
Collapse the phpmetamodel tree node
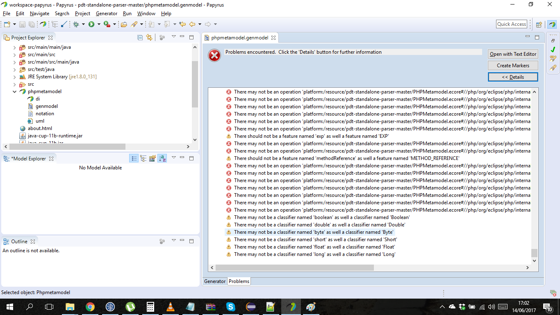(15, 91)
